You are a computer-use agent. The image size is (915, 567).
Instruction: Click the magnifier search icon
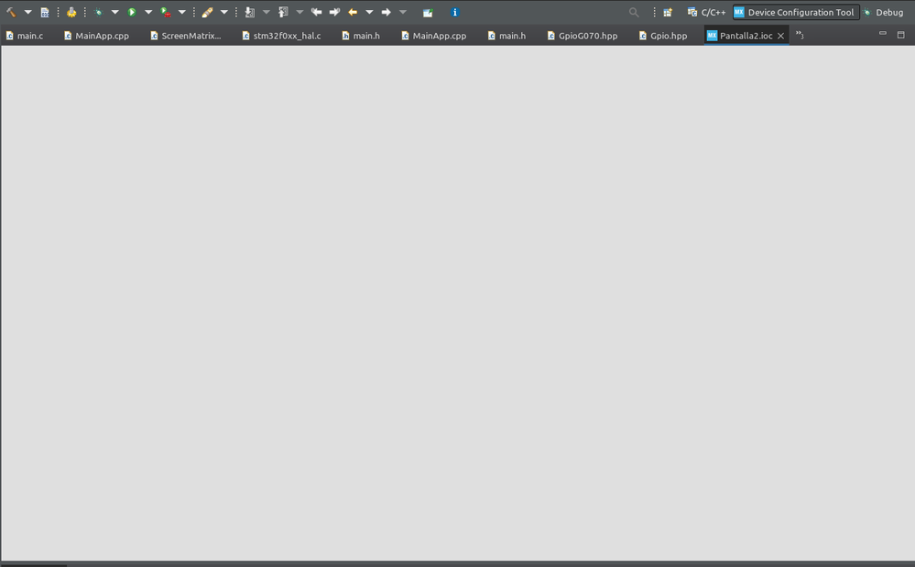(x=634, y=12)
